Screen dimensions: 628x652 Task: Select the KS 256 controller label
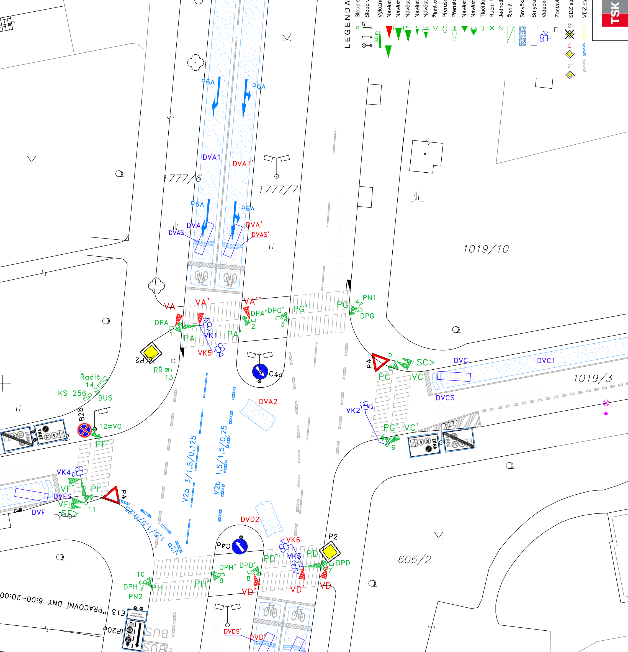(72, 393)
